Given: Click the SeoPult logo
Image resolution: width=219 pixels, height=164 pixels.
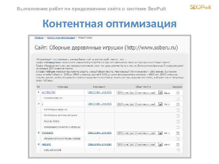Looking at the screenshot, I should 200,7.
